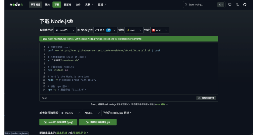Click external arrow icon beside nvm 網站
This screenshot has height=135, width=257.
tap(167, 105)
